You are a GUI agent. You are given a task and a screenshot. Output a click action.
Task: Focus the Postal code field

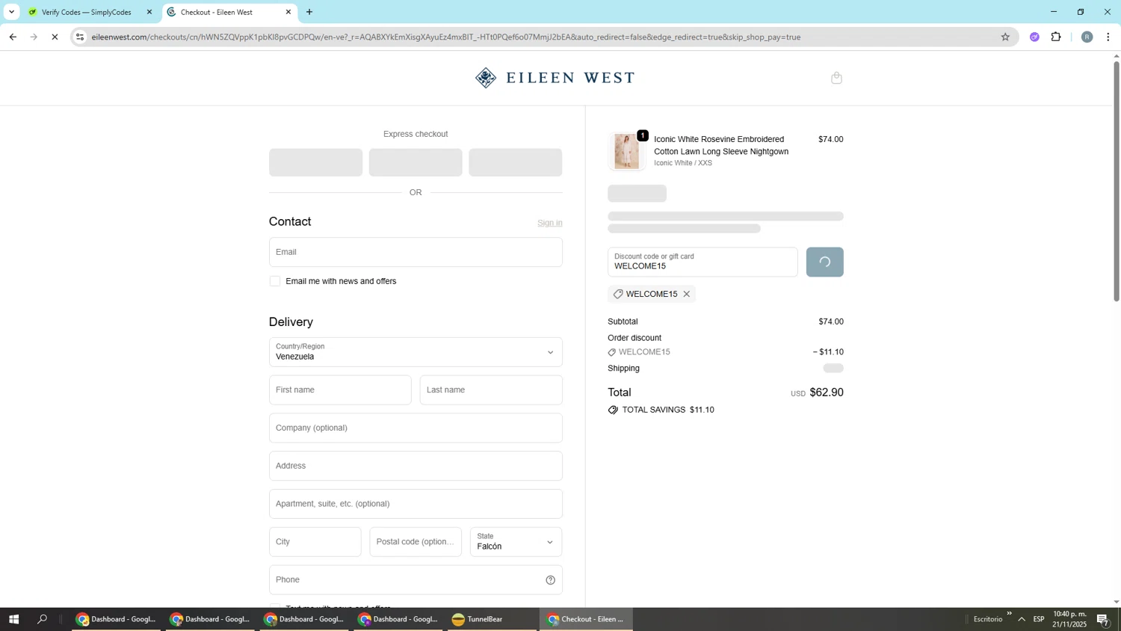click(x=416, y=542)
